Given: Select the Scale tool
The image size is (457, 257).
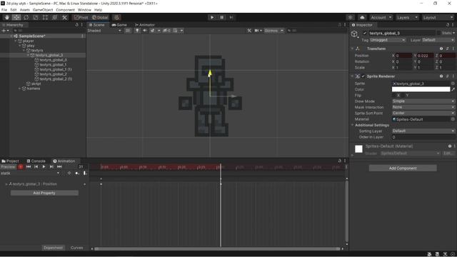Looking at the screenshot, I should [36, 17].
